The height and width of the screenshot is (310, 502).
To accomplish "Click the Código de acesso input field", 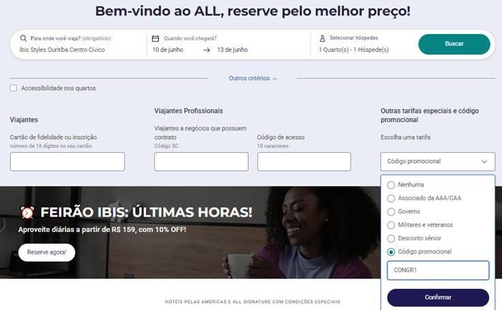I will (304, 162).
